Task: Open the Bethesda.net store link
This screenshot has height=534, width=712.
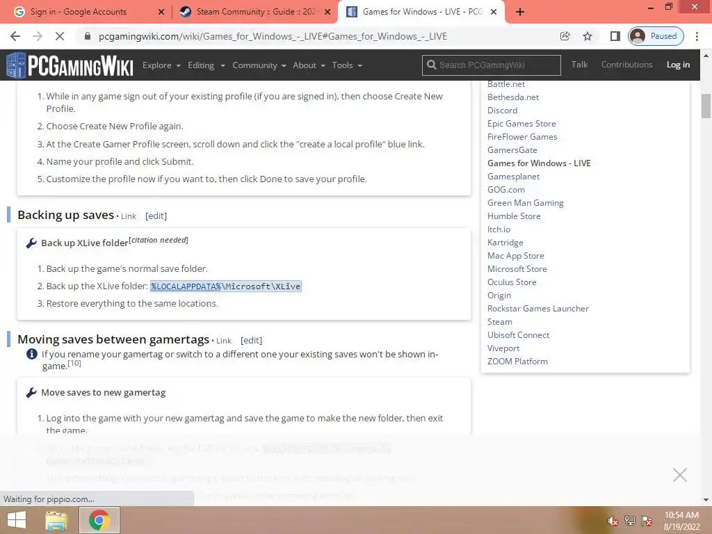Action: point(512,97)
